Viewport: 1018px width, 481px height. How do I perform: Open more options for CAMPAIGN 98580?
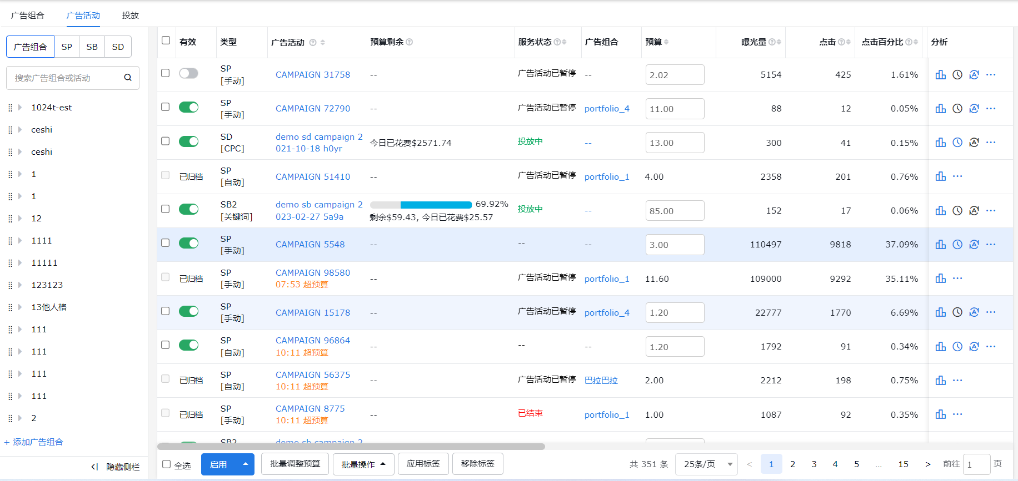pos(957,279)
